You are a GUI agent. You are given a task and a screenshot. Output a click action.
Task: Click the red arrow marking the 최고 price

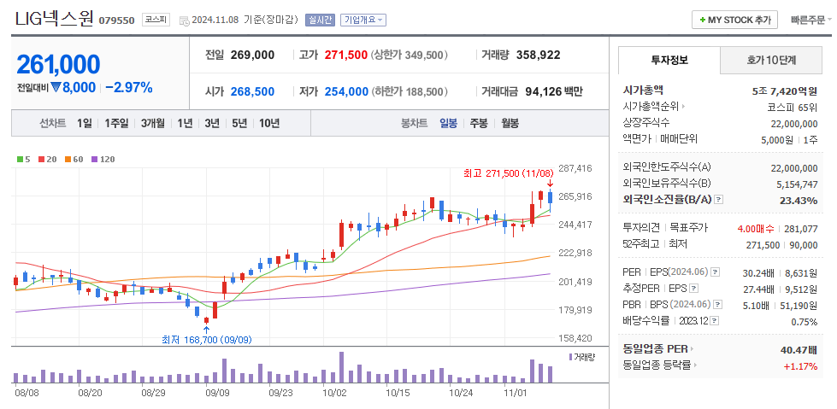pyautogui.click(x=551, y=183)
